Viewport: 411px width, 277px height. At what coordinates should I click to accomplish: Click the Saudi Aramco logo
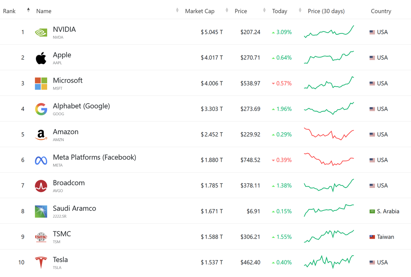coord(41,211)
